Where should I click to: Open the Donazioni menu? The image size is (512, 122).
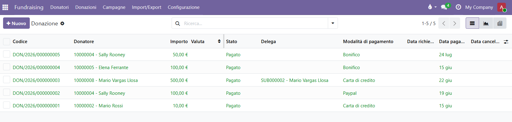pos(86,7)
